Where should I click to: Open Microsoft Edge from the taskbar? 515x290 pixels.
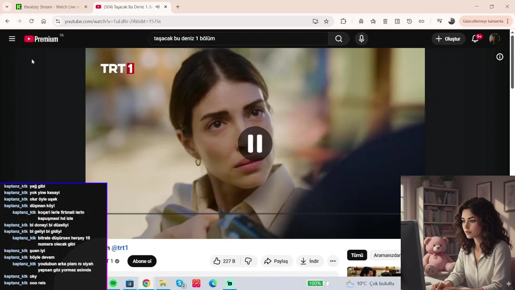click(213, 284)
